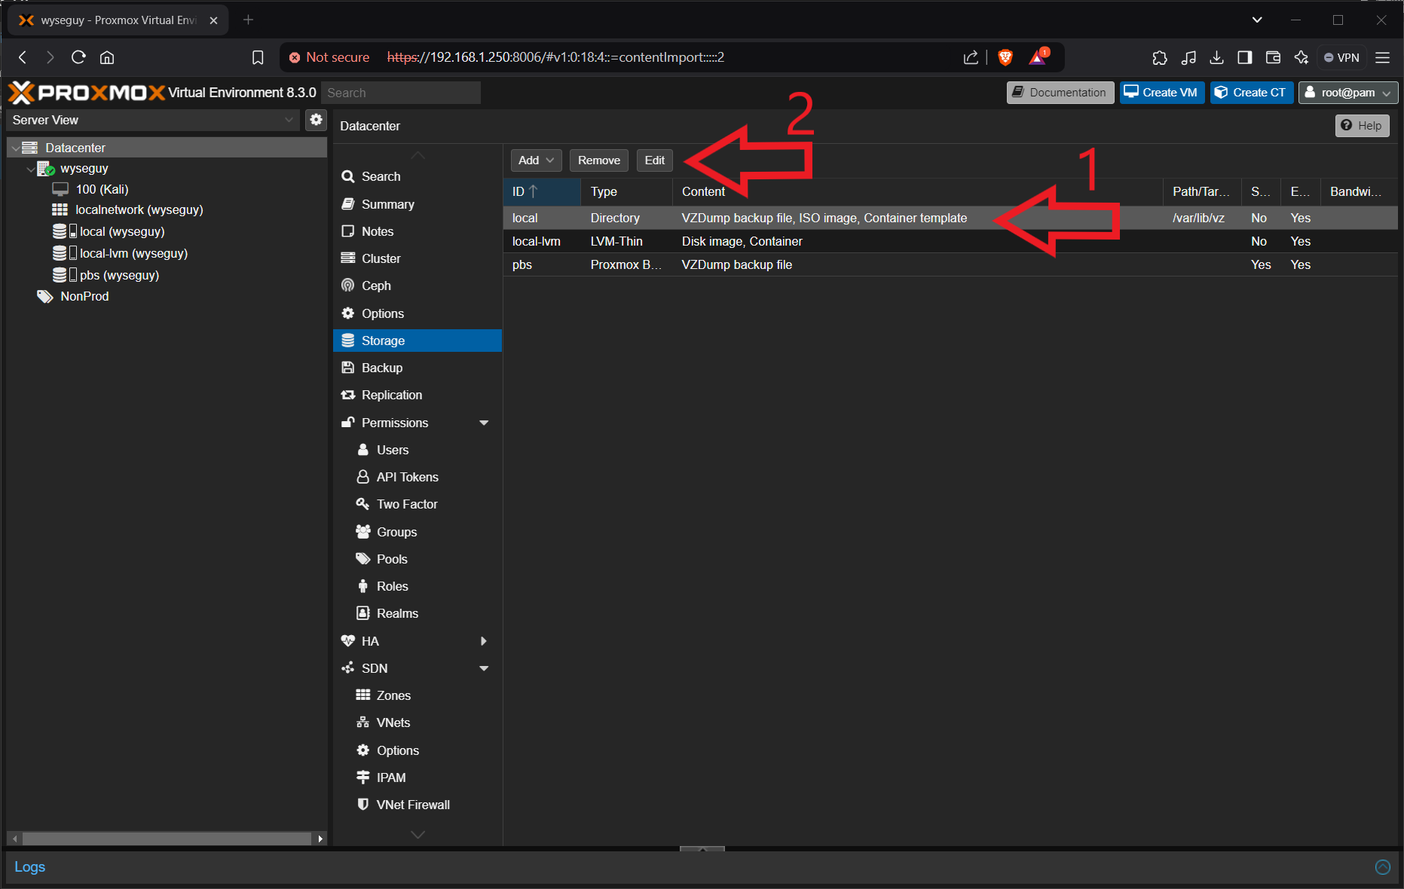Viewport: 1404px width, 889px height.
Task: Open the Add storage dropdown
Action: pos(537,160)
